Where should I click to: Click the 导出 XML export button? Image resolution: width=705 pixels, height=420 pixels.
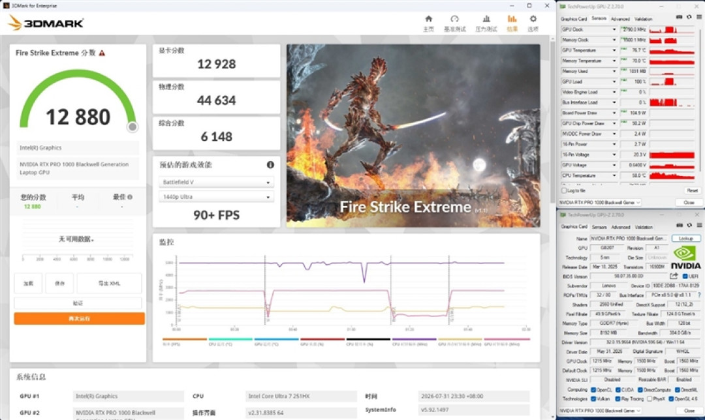tap(109, 284)
